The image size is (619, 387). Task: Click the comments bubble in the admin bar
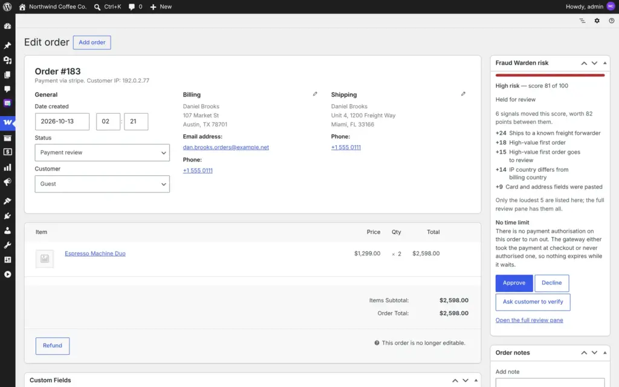(135, 7)
